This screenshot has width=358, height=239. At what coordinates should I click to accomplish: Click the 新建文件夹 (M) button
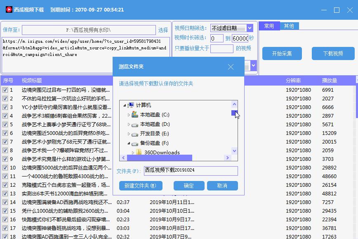(141, 186)
